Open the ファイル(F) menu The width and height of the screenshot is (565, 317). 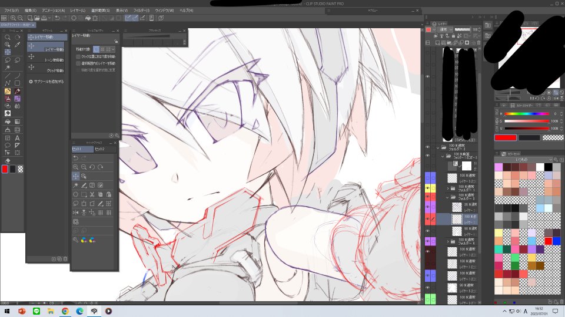(12, 11)
